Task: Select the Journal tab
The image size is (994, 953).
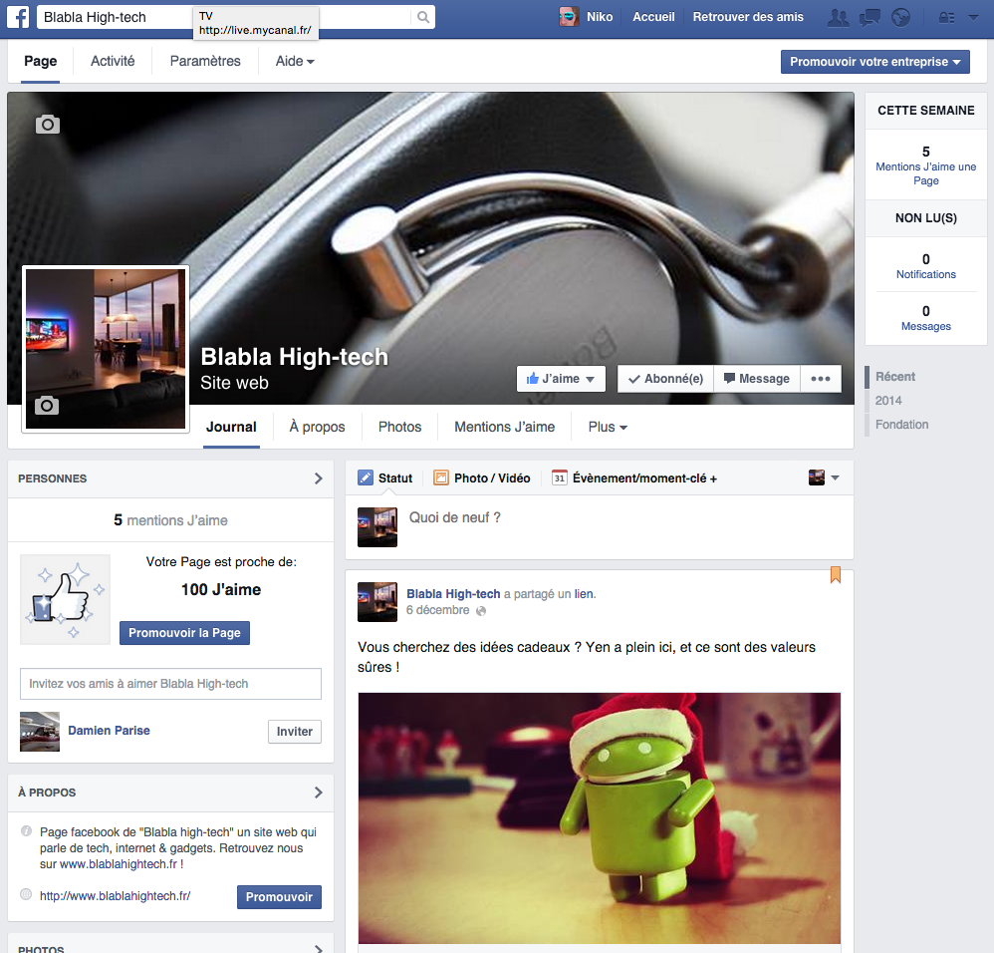Action: pyautogui.click(x=231, y=427)
